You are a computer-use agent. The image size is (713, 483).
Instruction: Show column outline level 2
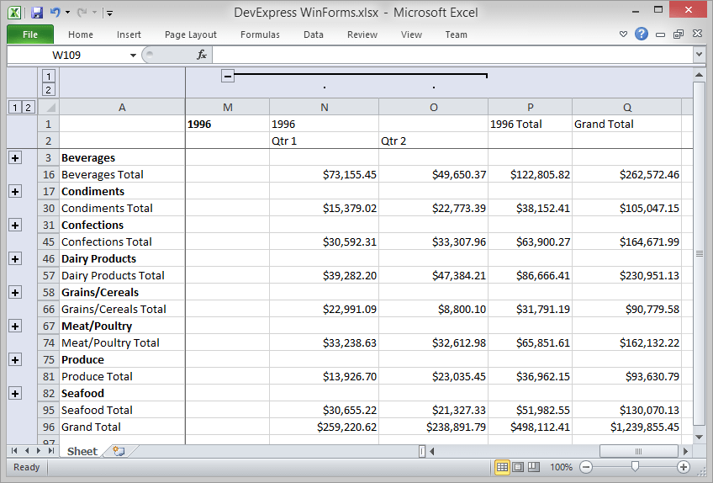point(49,90)
